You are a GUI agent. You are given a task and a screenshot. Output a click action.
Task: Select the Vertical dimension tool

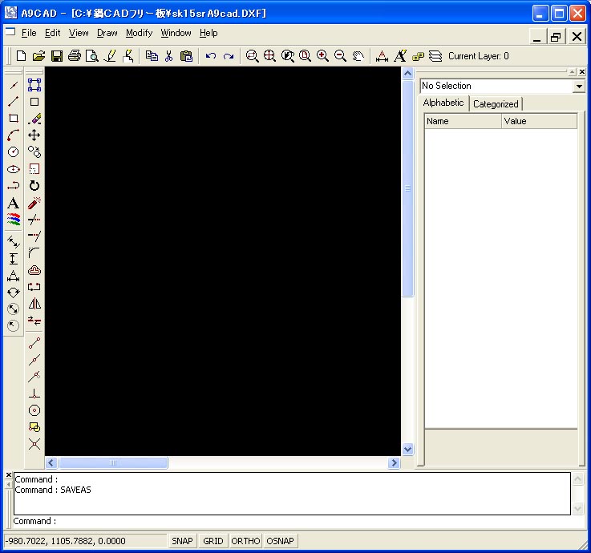coord(13,259)
